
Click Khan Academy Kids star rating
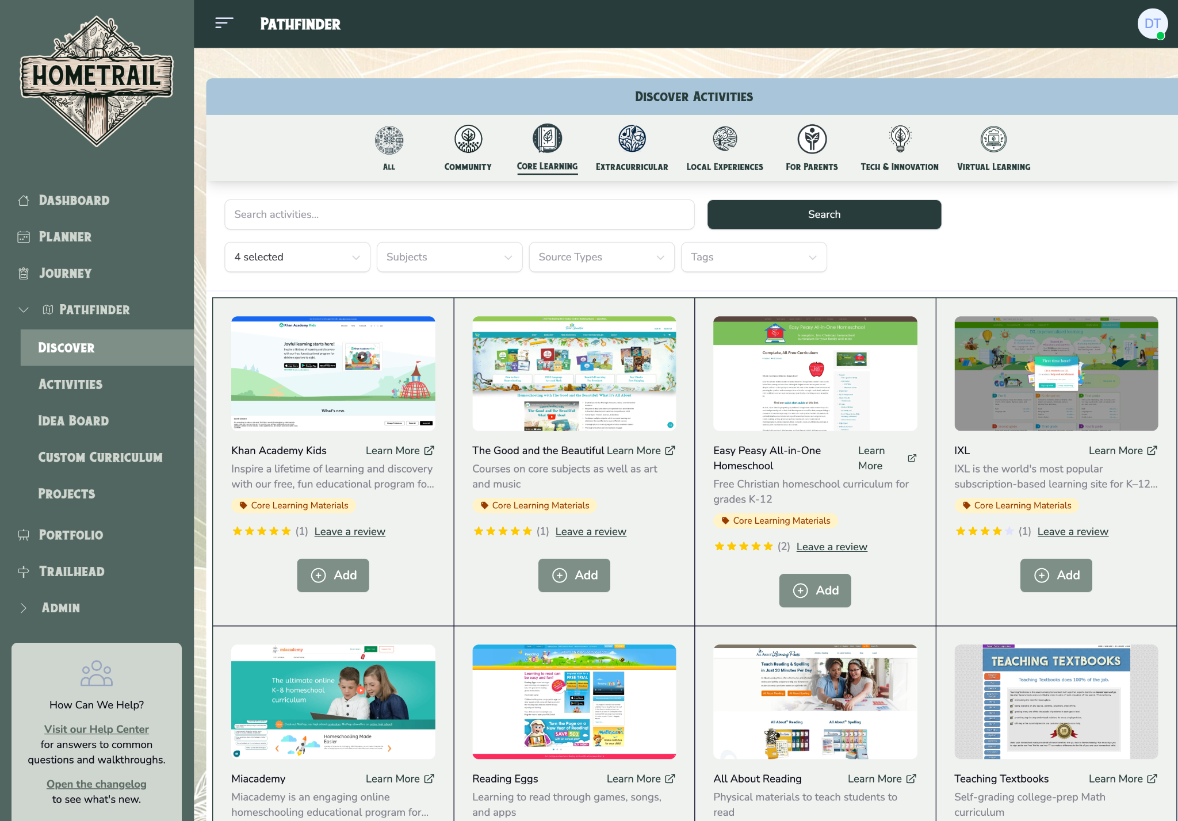tap(261, 532)
